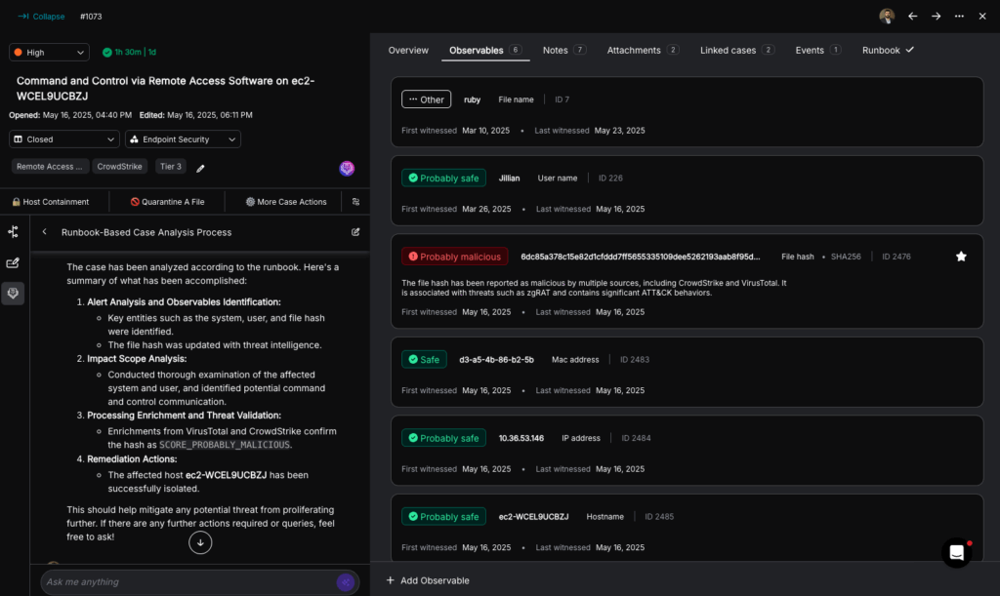The width and height of the screenshot is (1000, 596).
Task: Start a new chat from the runbook header icon
Action: pyautogui.click(x=355, y=232)
